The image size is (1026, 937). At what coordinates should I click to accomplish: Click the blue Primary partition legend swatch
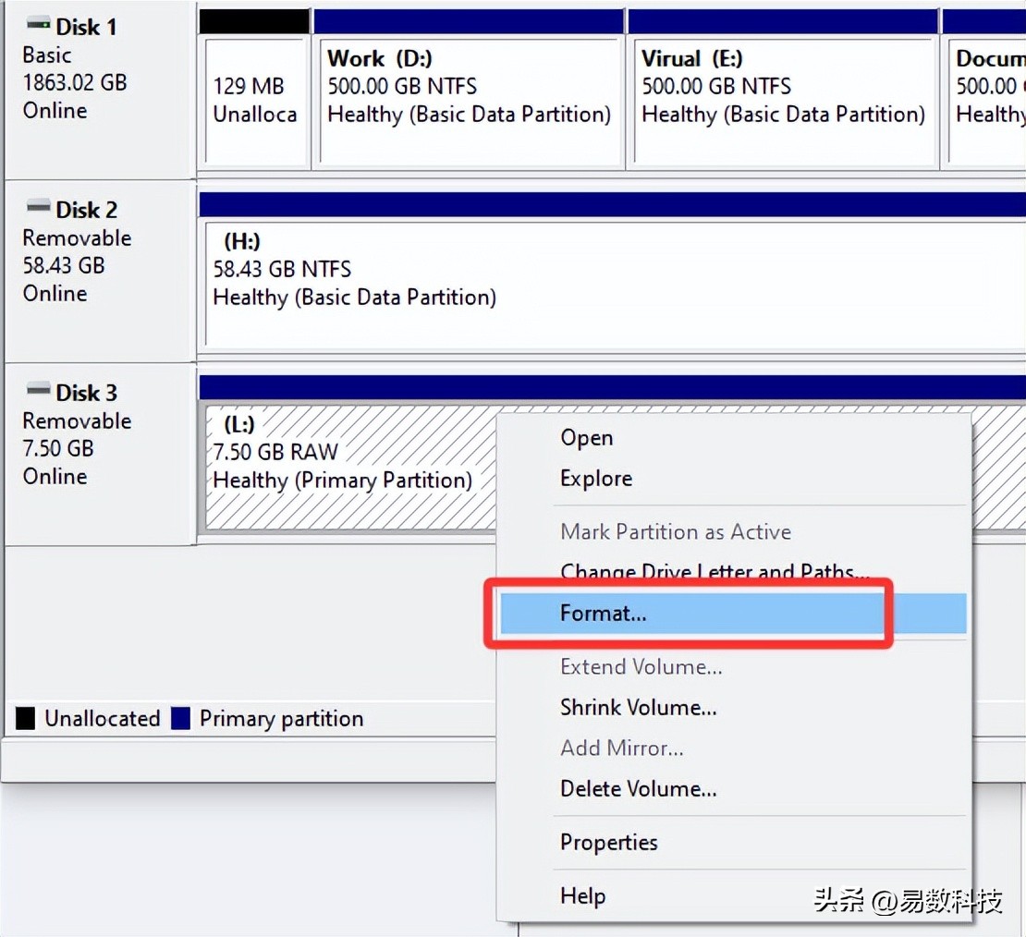[x=181, y=718]
